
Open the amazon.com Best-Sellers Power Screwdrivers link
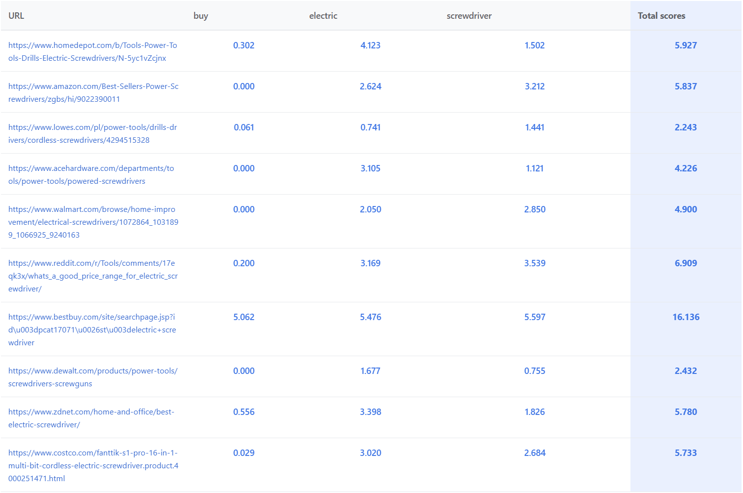pyautogui.click(x=93, y=92)
